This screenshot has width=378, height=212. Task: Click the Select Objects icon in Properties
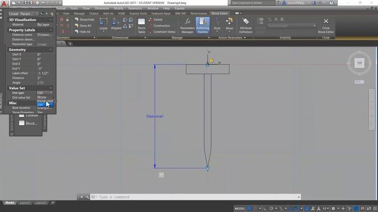pos(47,14)
